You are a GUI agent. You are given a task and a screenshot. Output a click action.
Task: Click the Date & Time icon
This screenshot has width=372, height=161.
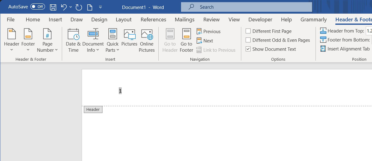pyautogui.click(x=73, y=40)
